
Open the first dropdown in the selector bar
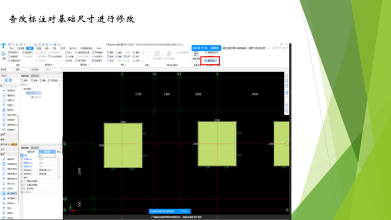point(7,70)
